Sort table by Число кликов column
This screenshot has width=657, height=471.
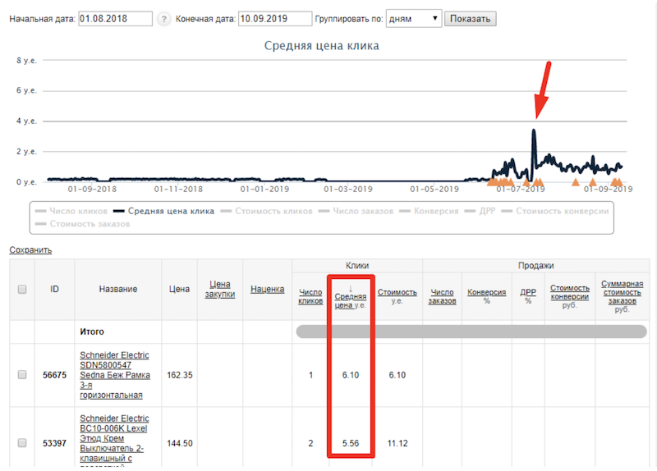pos(310,296)
